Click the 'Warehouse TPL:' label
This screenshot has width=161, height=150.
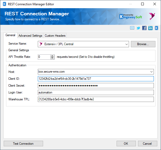[19, 99]
